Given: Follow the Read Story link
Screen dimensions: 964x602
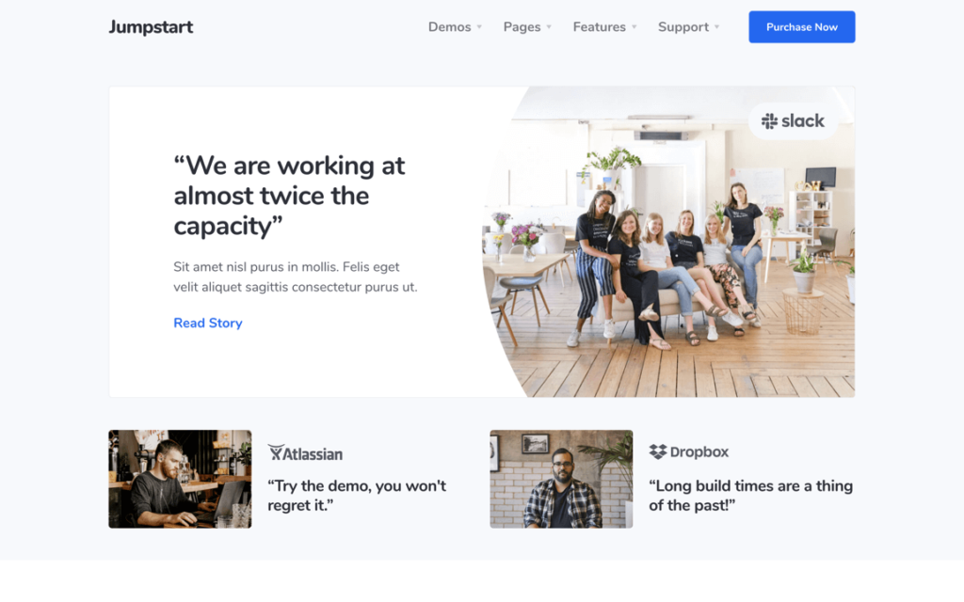Looking at the screenshot, I should click(208, 323).
